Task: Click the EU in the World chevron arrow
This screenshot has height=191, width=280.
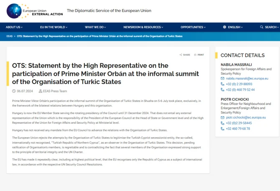Action: point(66,27)
